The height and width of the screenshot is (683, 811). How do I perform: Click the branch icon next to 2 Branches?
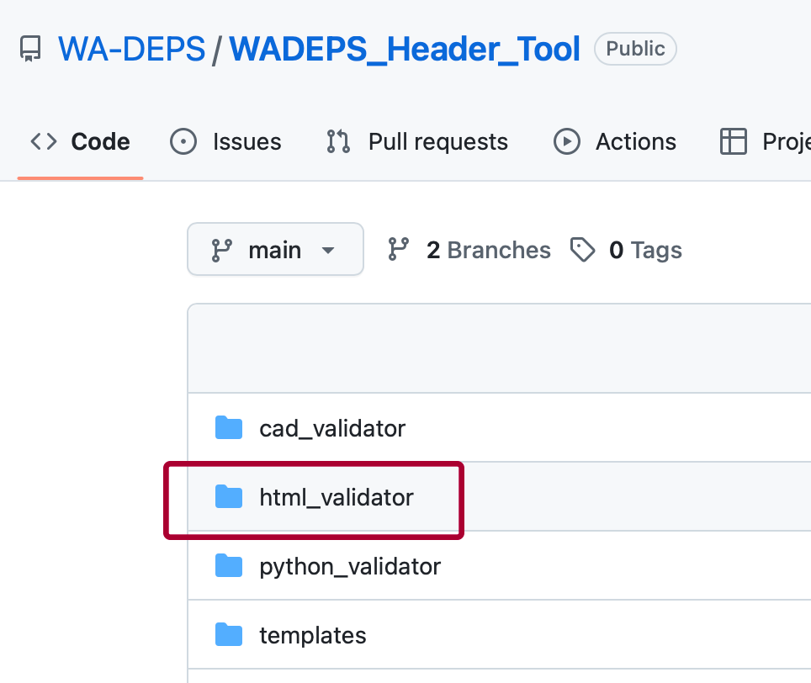(397, 249)
